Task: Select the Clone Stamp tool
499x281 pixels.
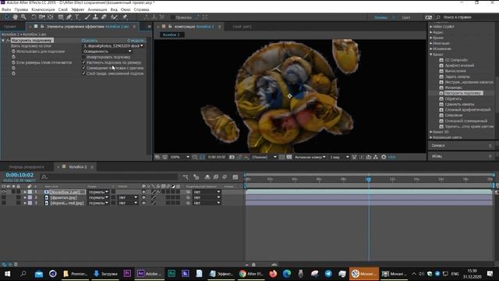Action: 95,17
